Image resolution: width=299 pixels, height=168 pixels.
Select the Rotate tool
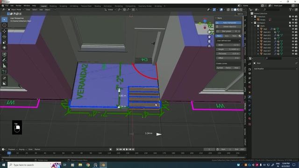point(4,37)
